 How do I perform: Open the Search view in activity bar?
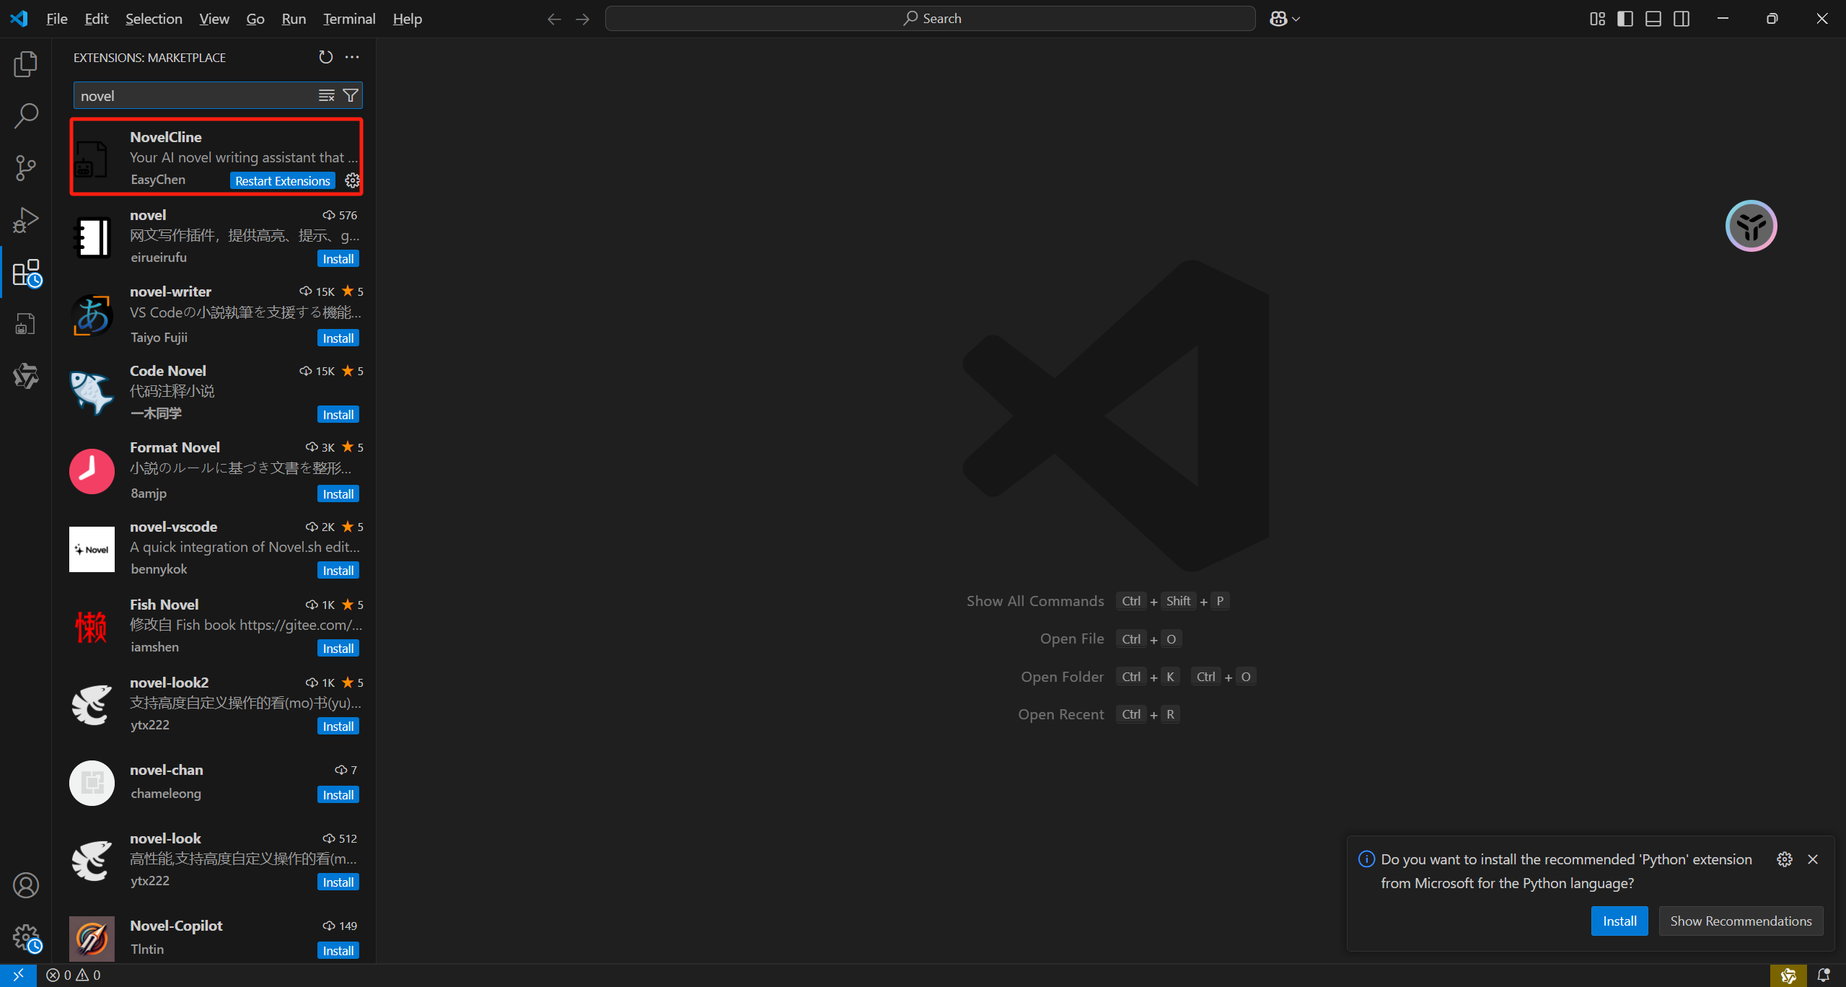(26, 116)
